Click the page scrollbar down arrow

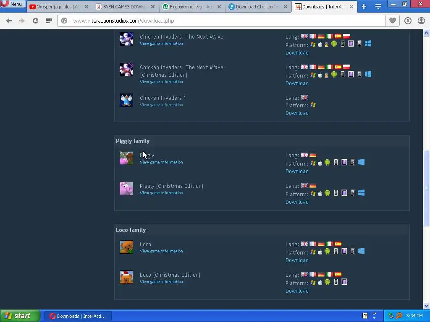(427, 306)
